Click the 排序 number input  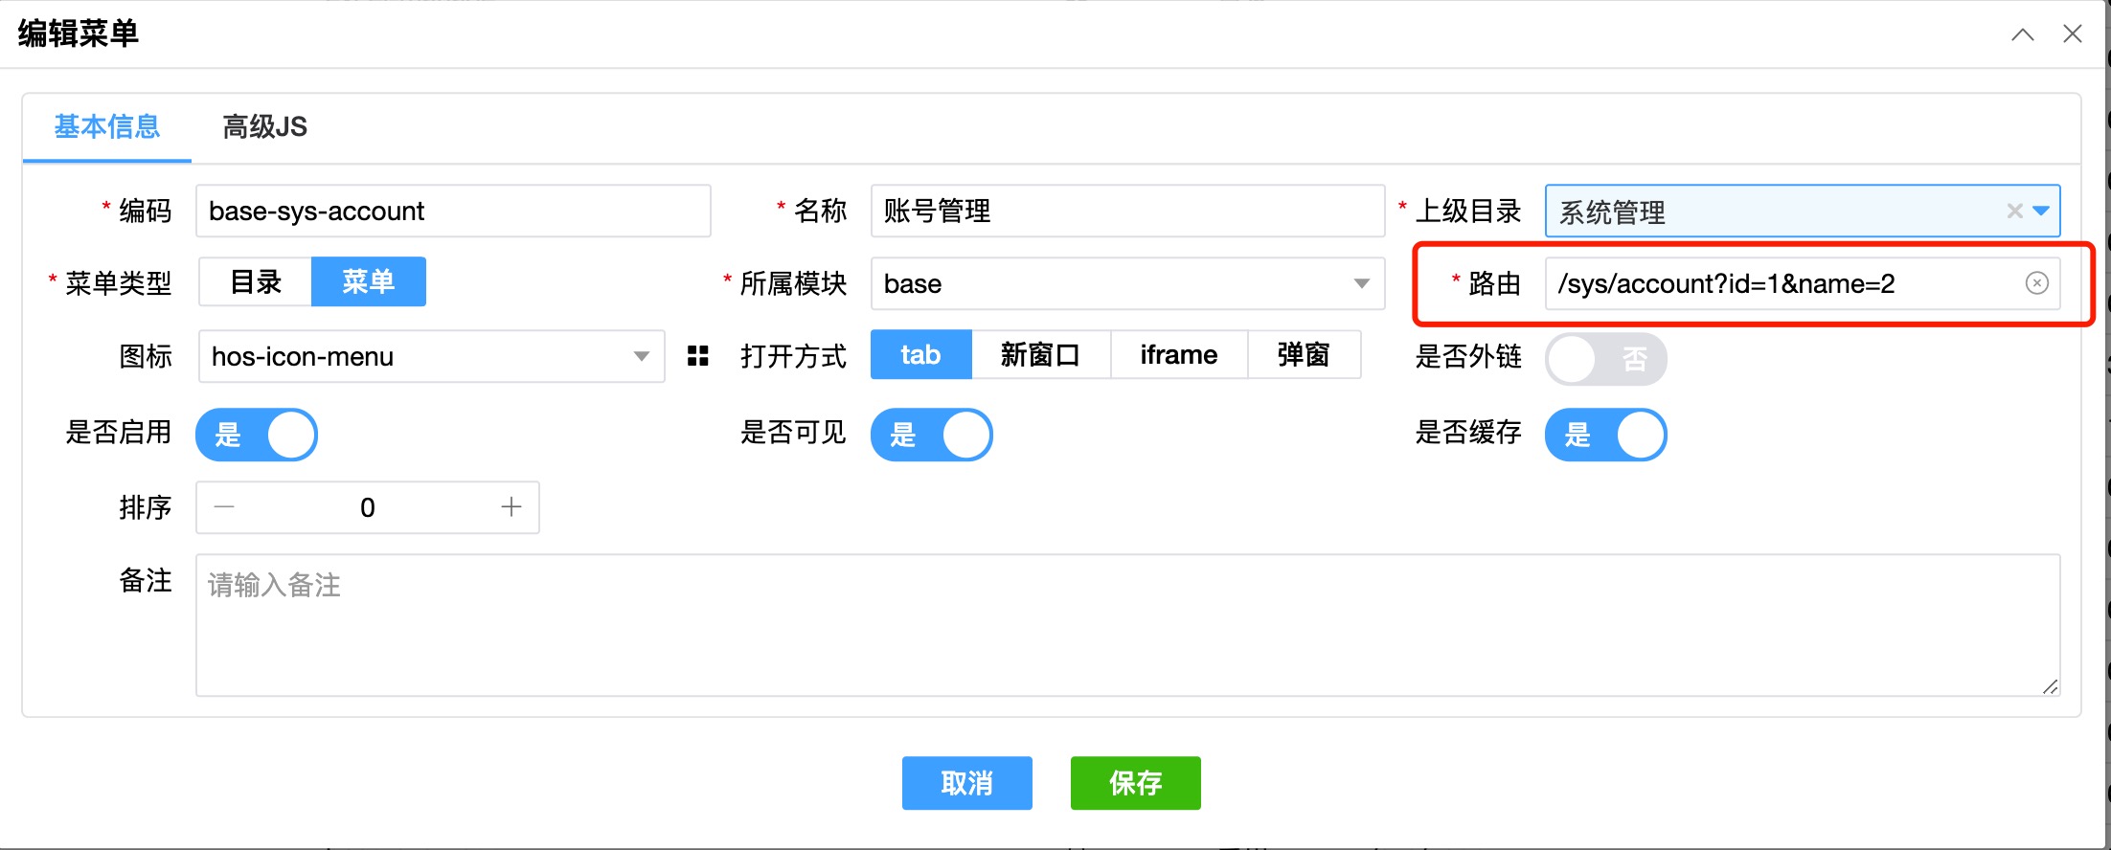368,507
